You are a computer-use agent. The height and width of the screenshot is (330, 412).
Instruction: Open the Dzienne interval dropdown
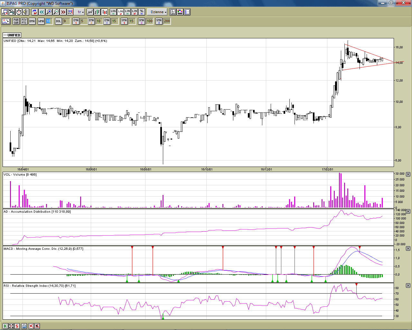point(158,12)
